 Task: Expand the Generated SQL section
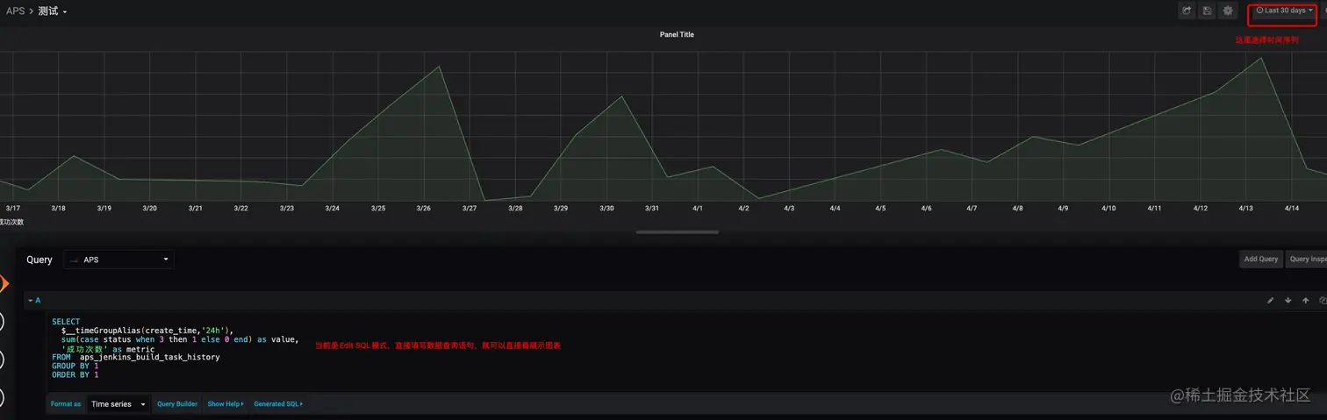coord(278,404)
